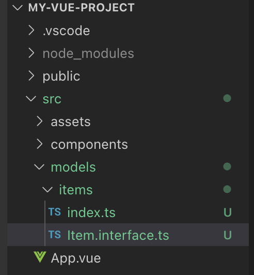This screenshot has width=254, height=275.
Task: Click the Vue logo icon beside App.vue
Action: point(40,257)
